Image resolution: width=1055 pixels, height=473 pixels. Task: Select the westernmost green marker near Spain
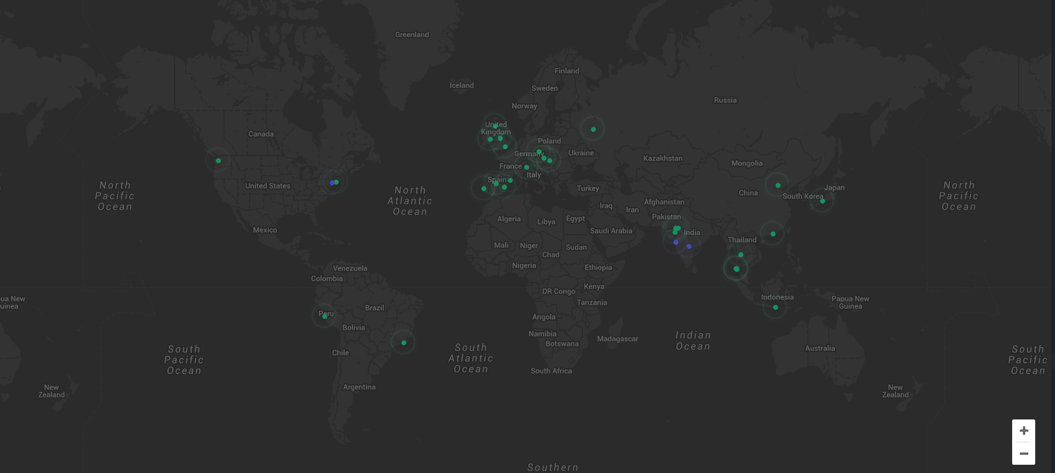pyautogui.click(x=484, y=189)
